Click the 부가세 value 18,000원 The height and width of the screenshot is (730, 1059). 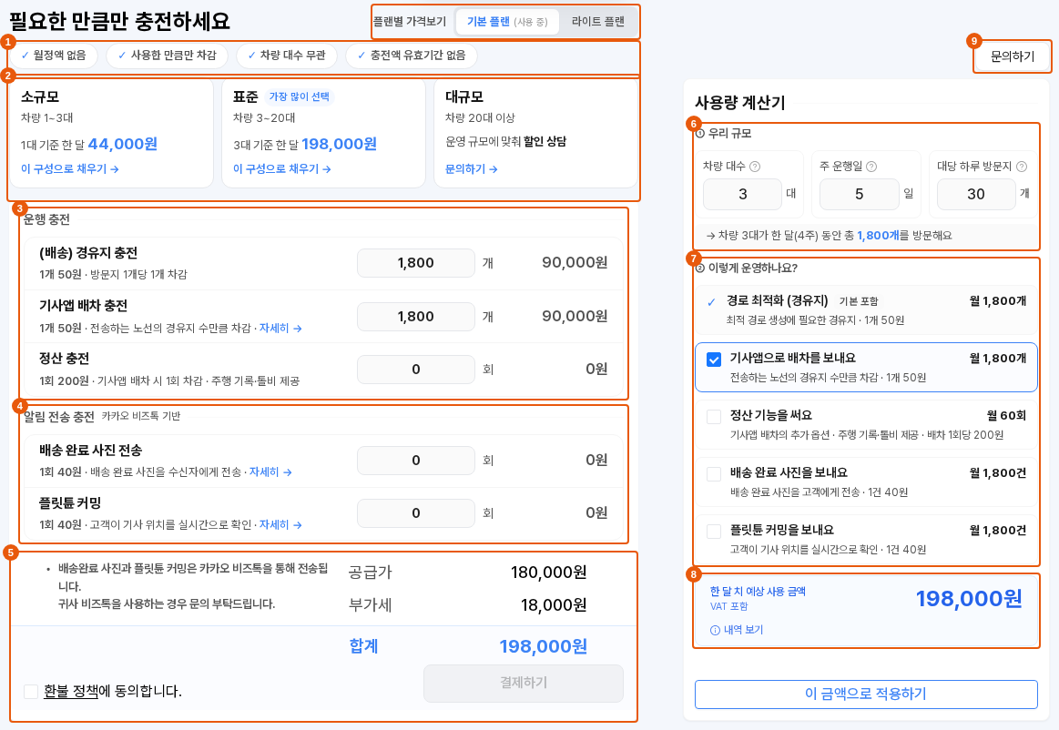tap(553, 605)
